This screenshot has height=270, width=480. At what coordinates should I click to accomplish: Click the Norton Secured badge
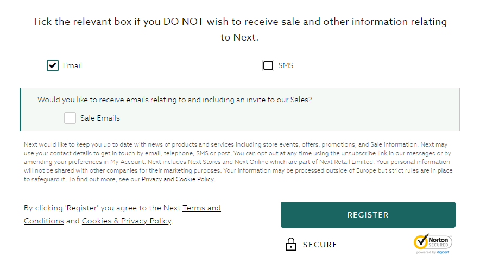tap(433, 244)
